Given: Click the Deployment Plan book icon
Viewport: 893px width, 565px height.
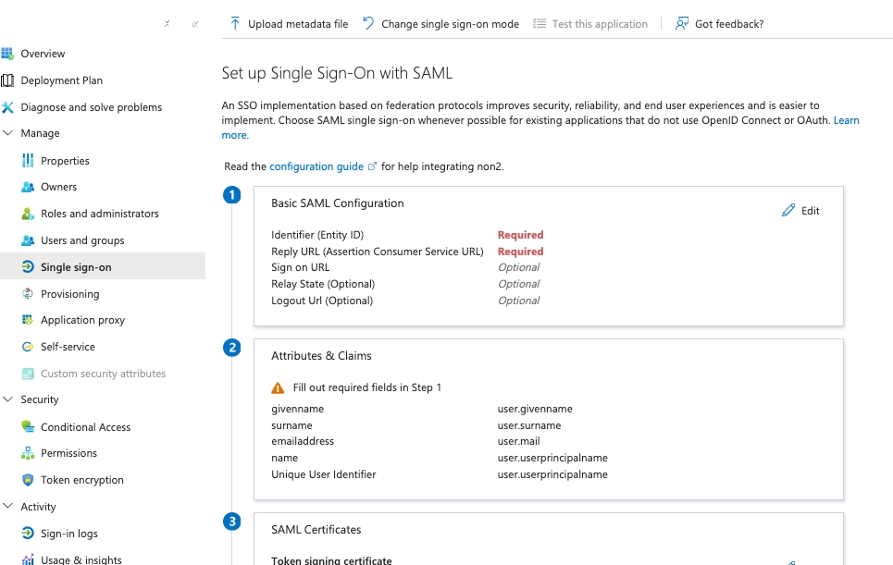Looking at the screenshot, I should [7, 80].
